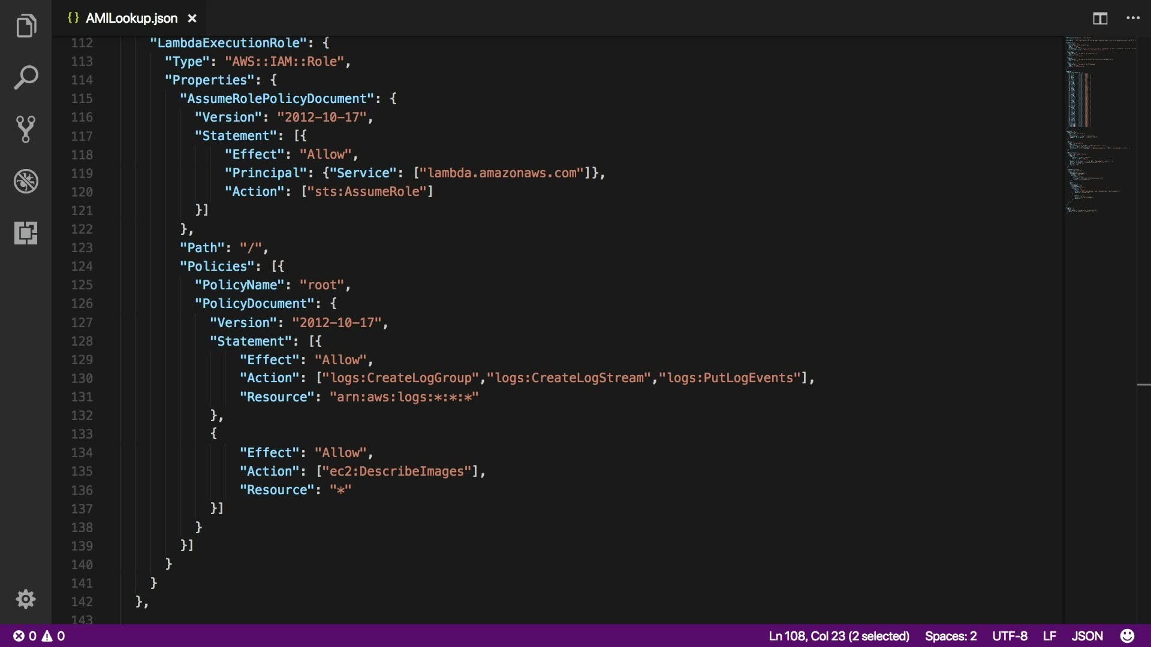This screenshot has width=1151, height=647.
Task: Click the feedback smiley icon
Action: coord(1127,636)
